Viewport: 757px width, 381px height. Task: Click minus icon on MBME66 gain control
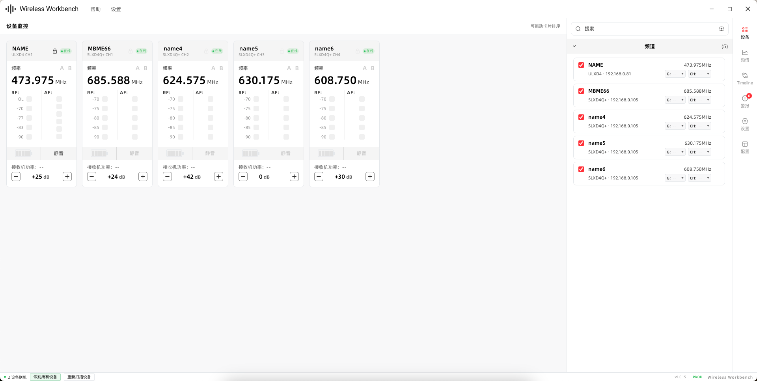[91, 176]
